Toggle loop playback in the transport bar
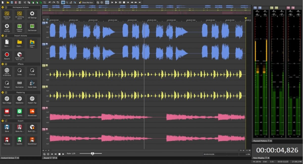The width and height of the screenshot is (303, 164). click(107, 3)
